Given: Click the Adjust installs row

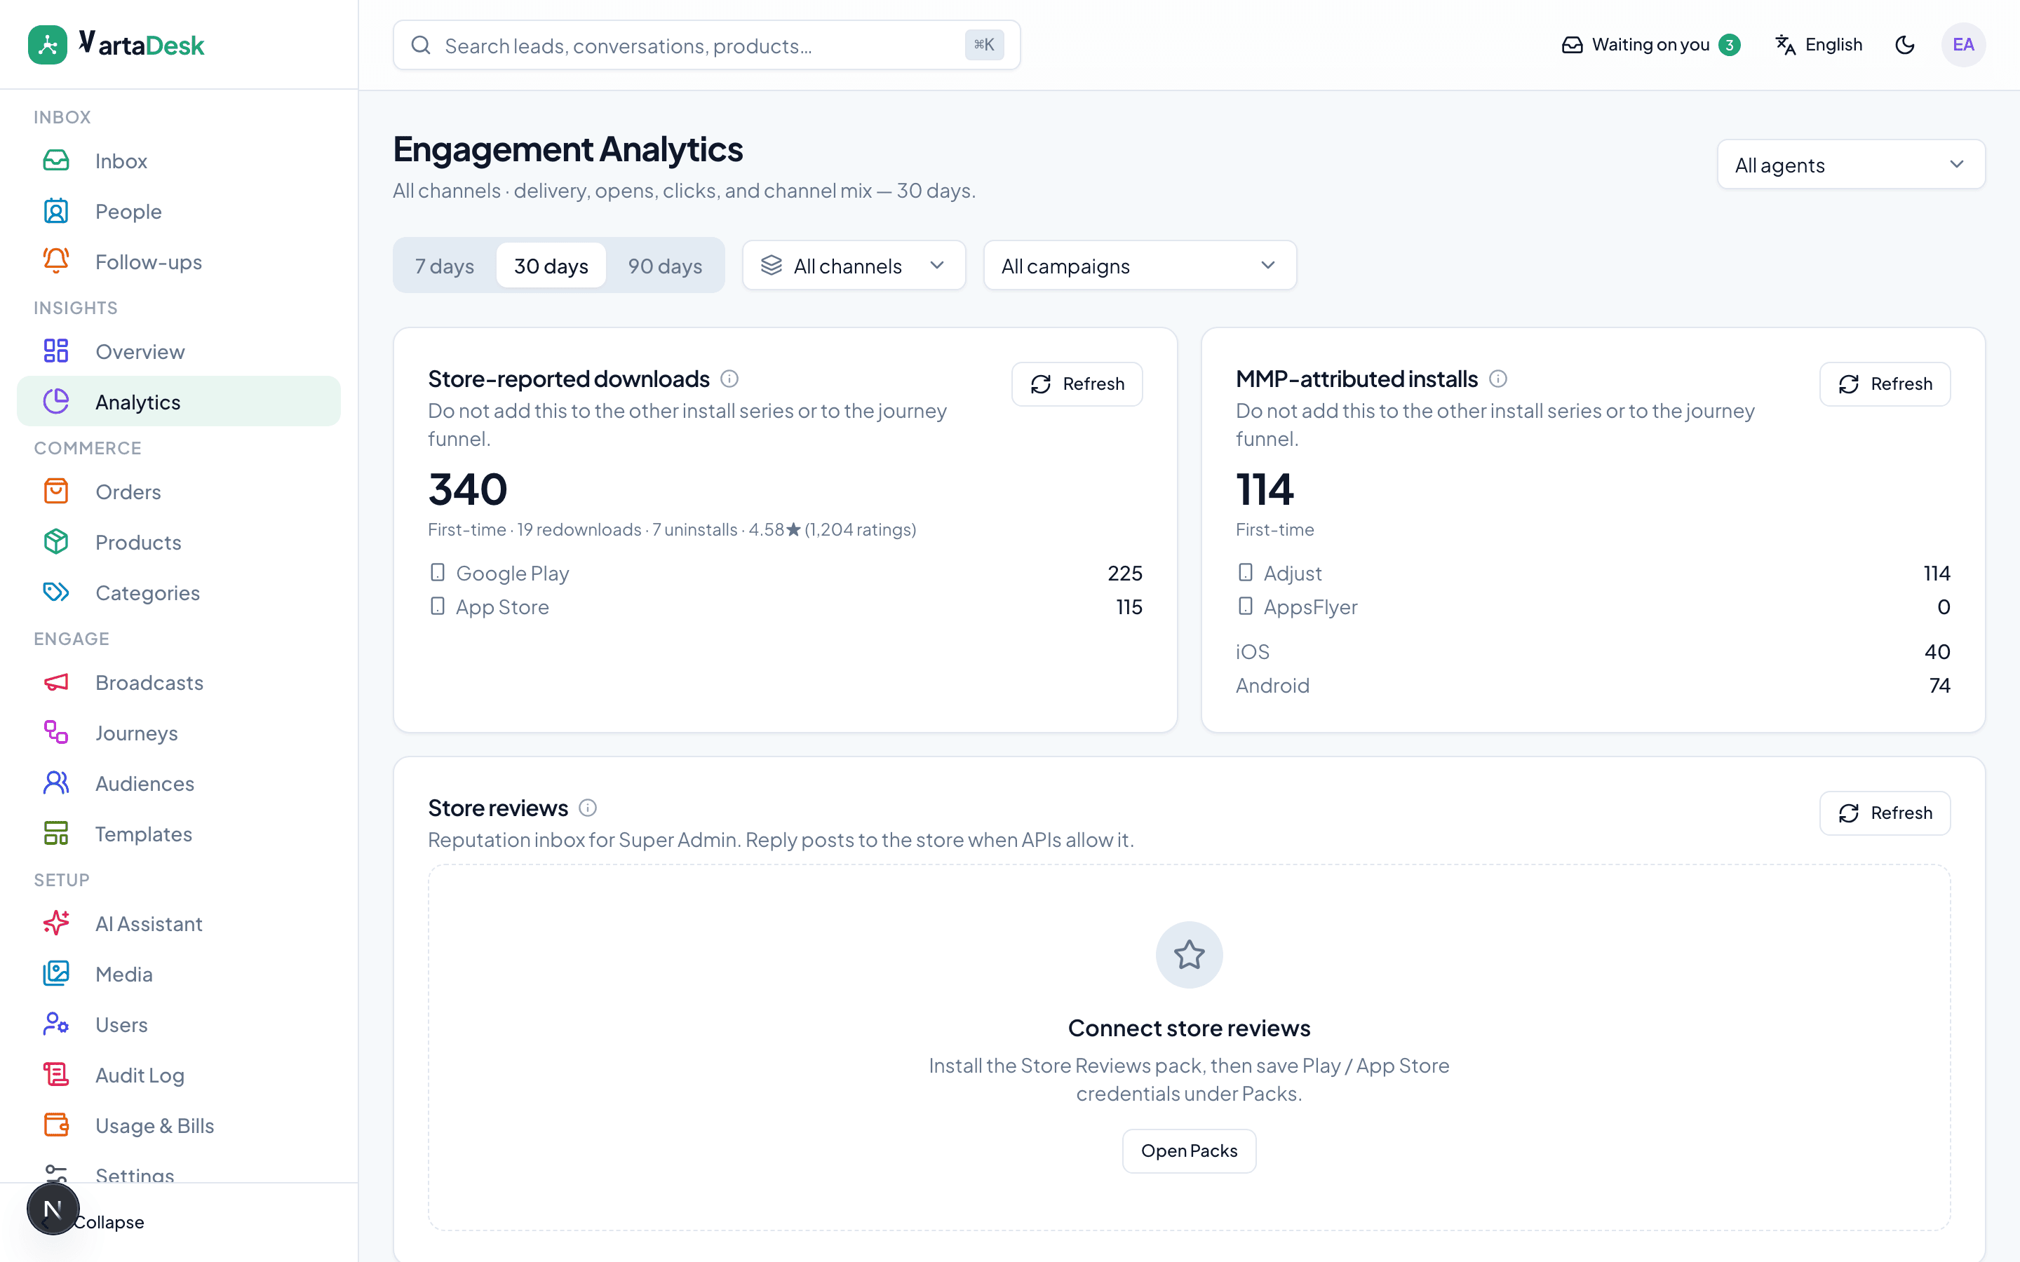Looking at the screenshot, I should (1593, 574).
